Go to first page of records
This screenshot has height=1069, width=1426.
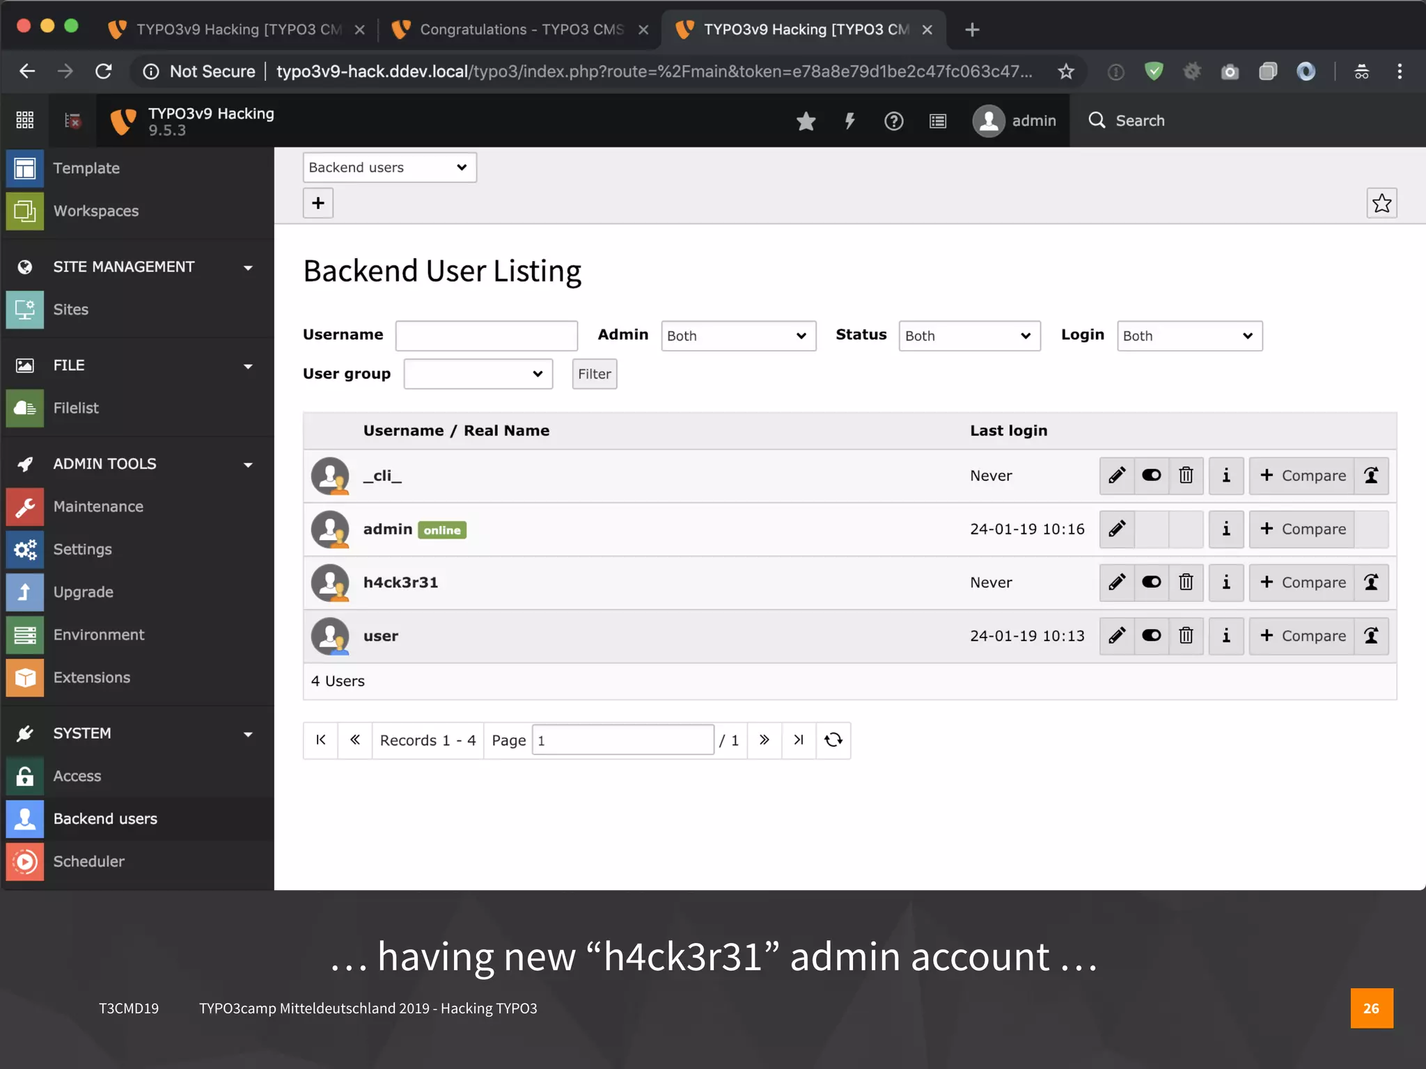(x=321, y=740)
